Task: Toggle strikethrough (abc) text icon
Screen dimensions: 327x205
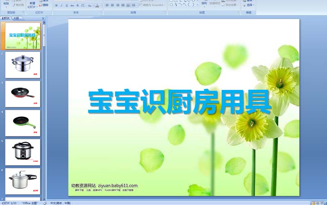Action: click(x=72, y=6)
